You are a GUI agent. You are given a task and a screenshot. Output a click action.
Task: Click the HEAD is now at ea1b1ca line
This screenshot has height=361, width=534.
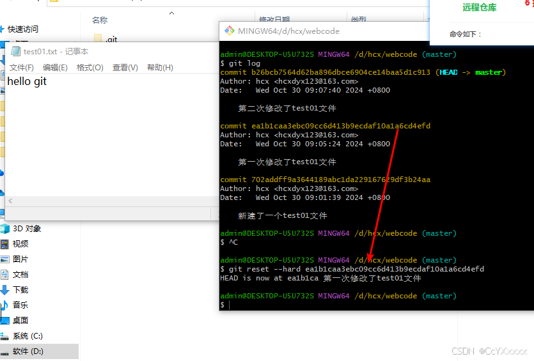click(320, 279)
